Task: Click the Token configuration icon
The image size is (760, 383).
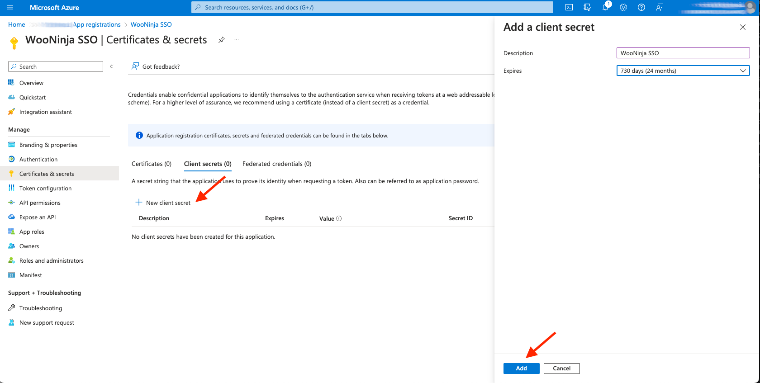Action: (x=11, y=188)
